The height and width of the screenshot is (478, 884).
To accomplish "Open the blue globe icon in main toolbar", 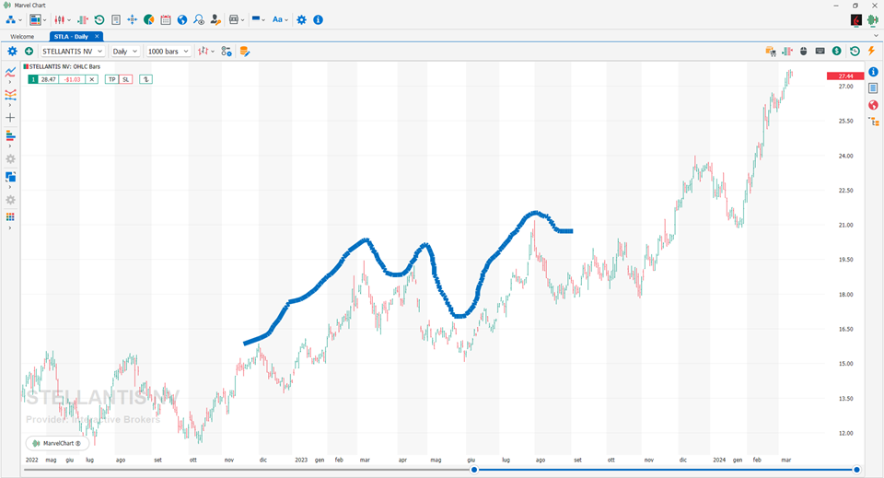I will click(182, 19).
